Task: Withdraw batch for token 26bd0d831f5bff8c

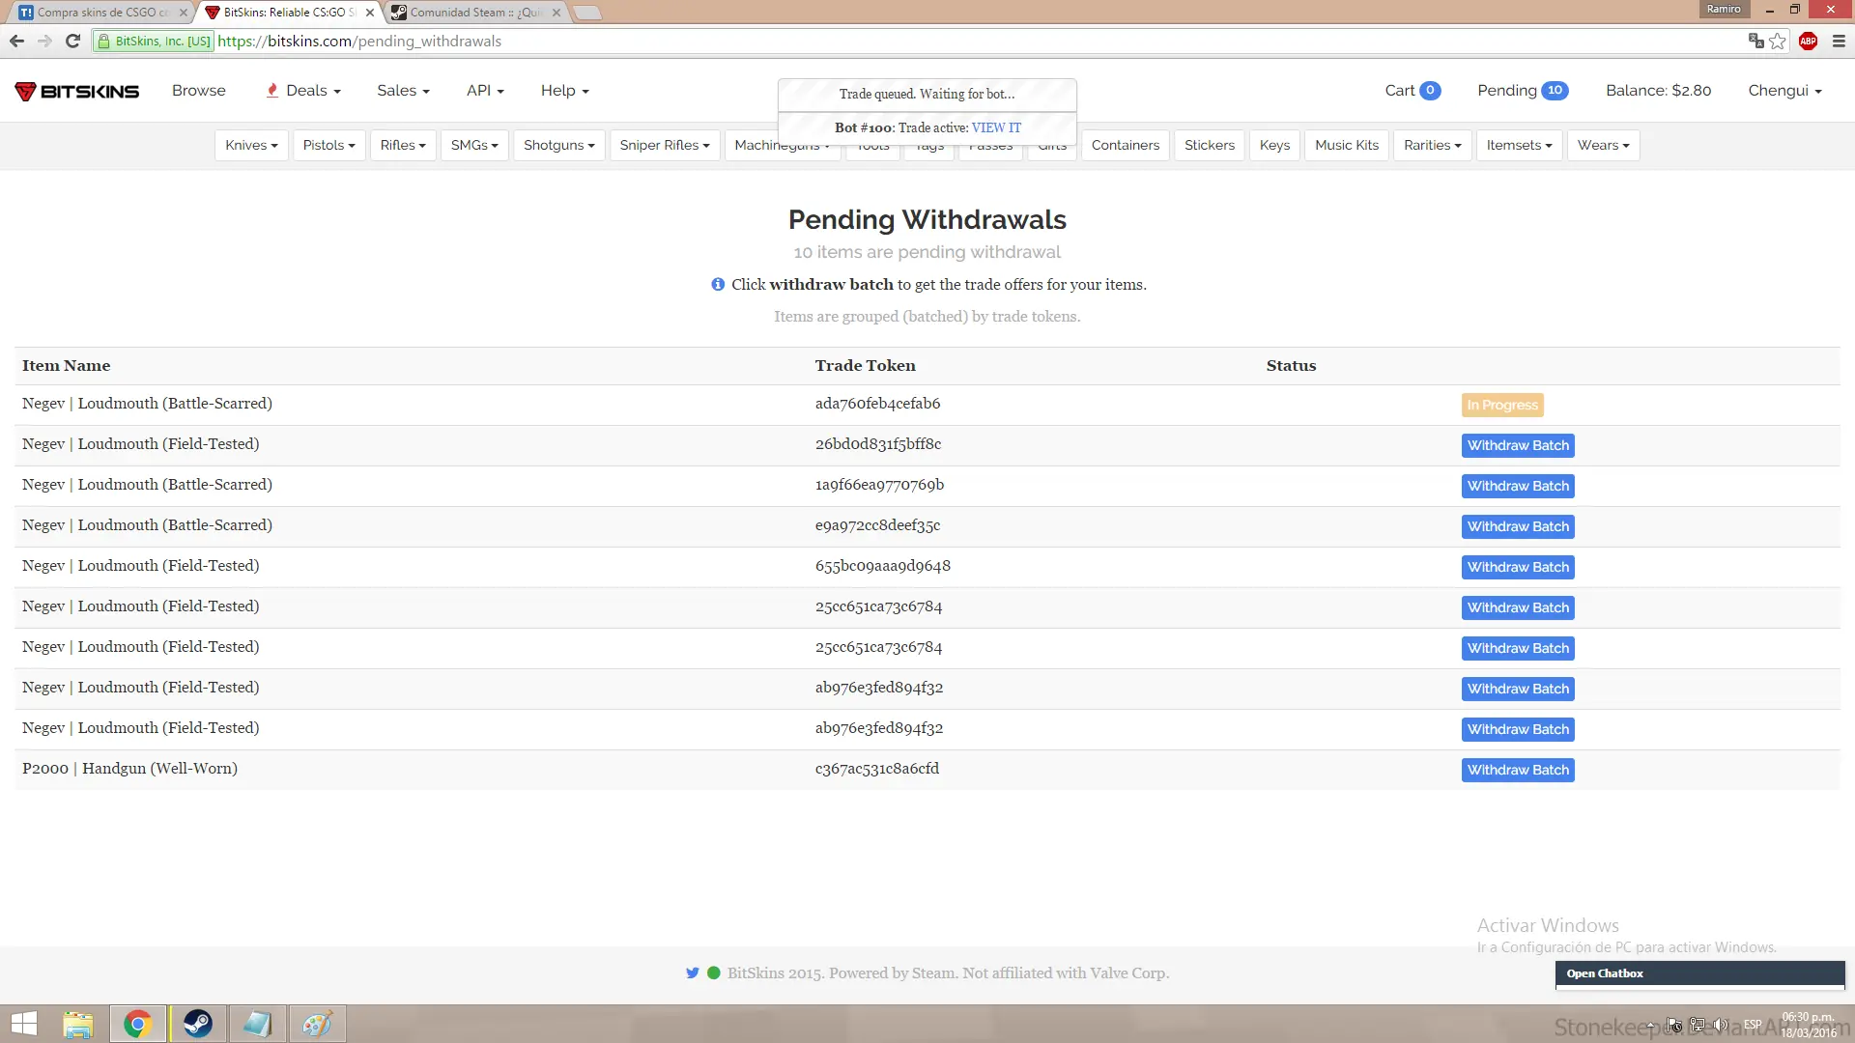Action: (x=1518, y=445)
